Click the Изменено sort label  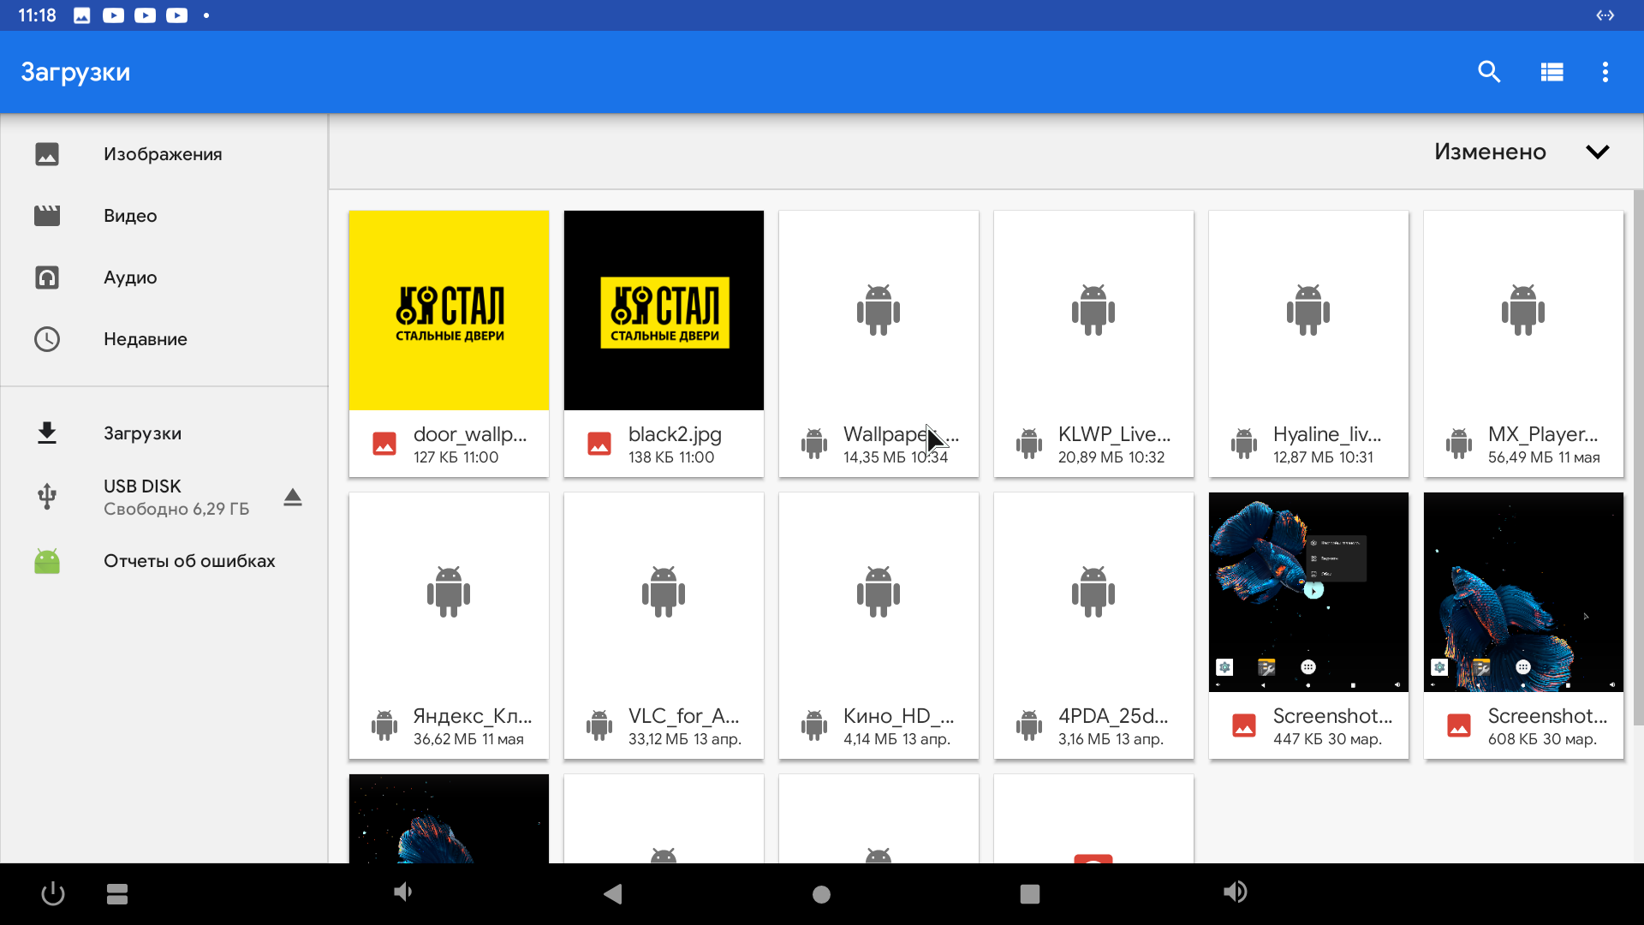1490,152
